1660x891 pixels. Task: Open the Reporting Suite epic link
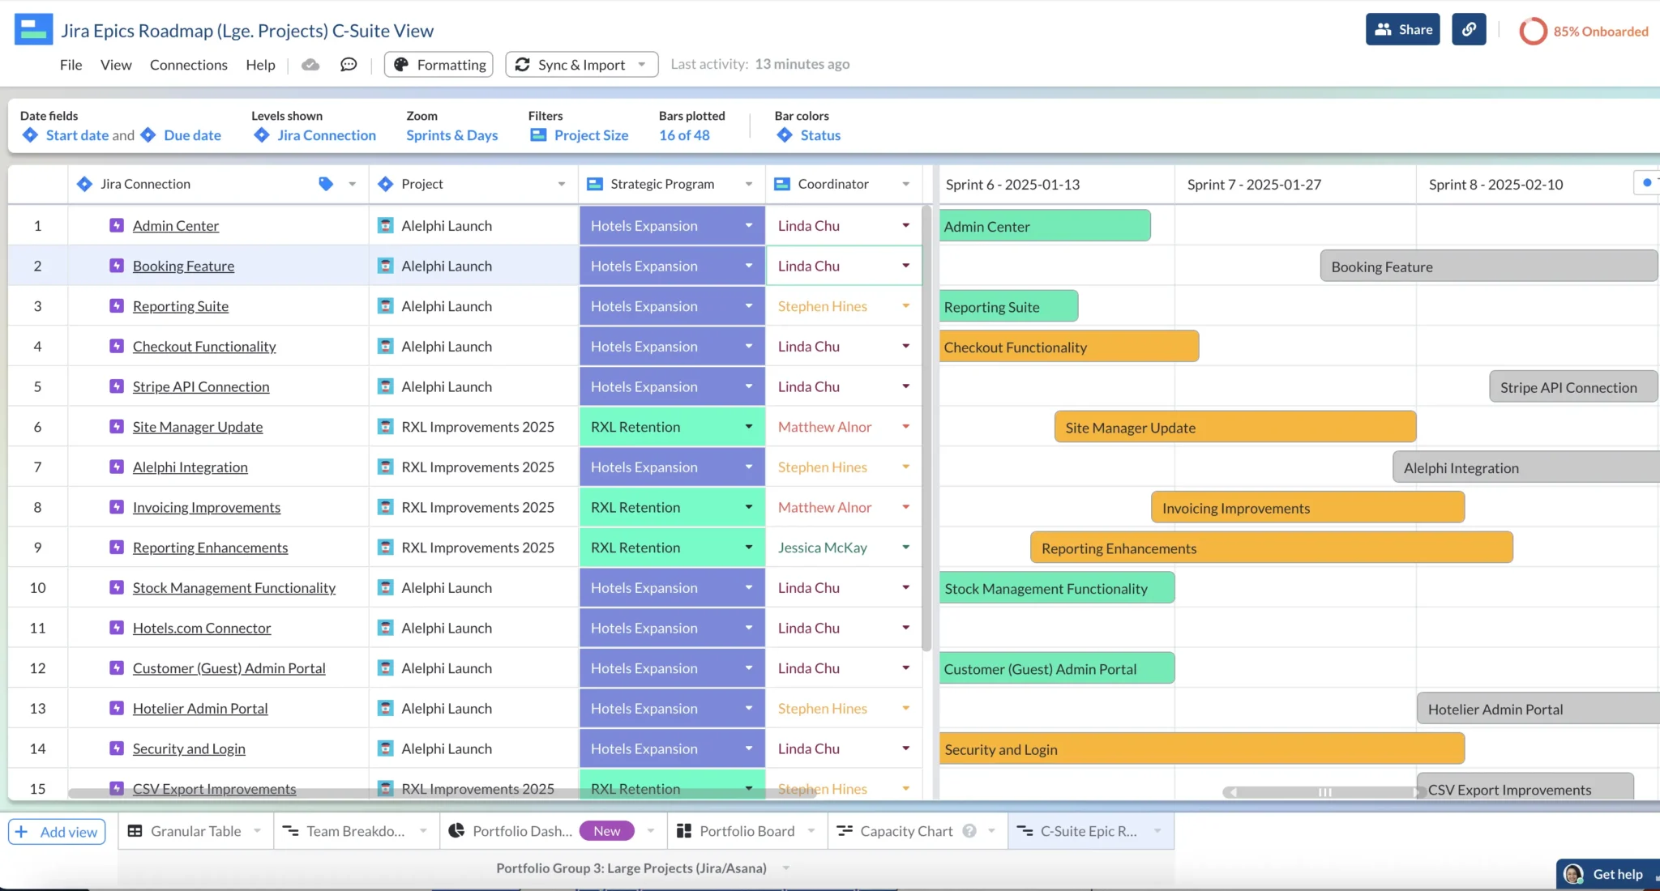(x=181, y=306)
